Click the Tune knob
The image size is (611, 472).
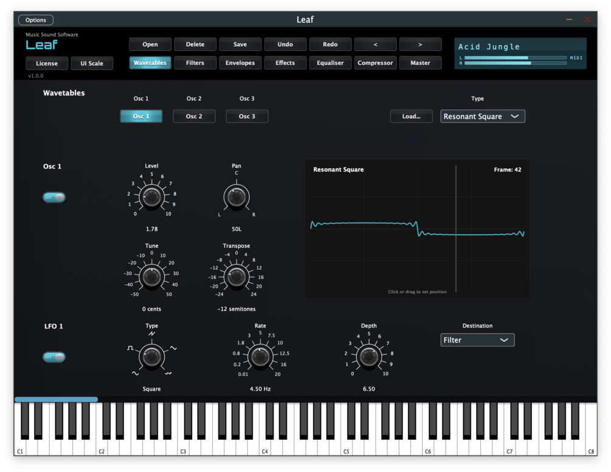(151, 277)
